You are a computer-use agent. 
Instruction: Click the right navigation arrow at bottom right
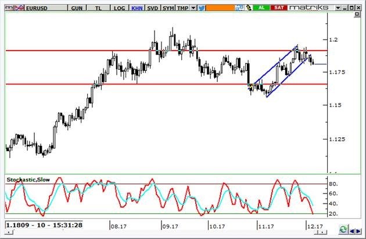click(x=360, y=229)
